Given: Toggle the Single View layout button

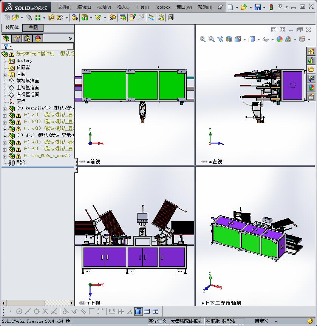Looking at the screenshot, I should point(138,311).
